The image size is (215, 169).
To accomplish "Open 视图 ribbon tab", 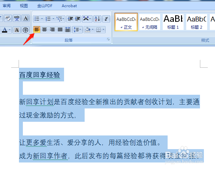I will click(24, 6).
